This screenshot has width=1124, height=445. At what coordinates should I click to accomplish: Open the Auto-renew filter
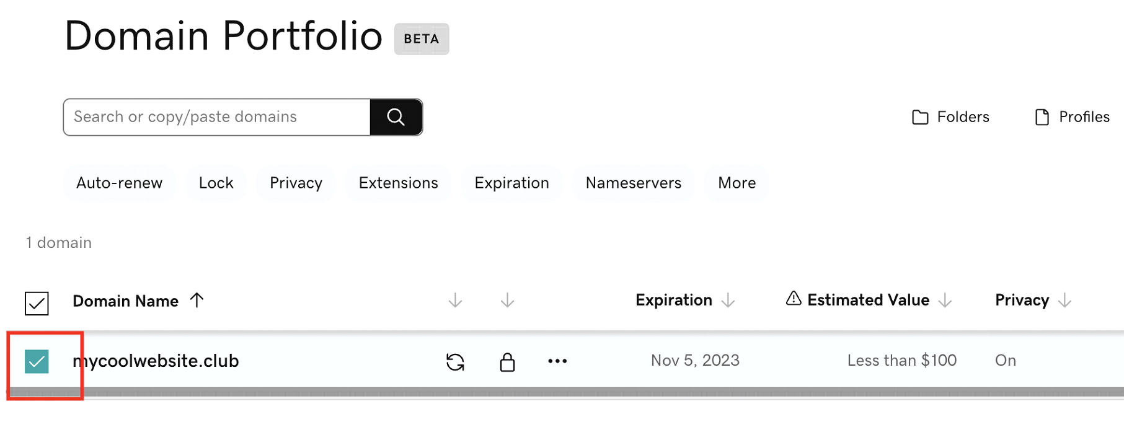click(119, 183)
